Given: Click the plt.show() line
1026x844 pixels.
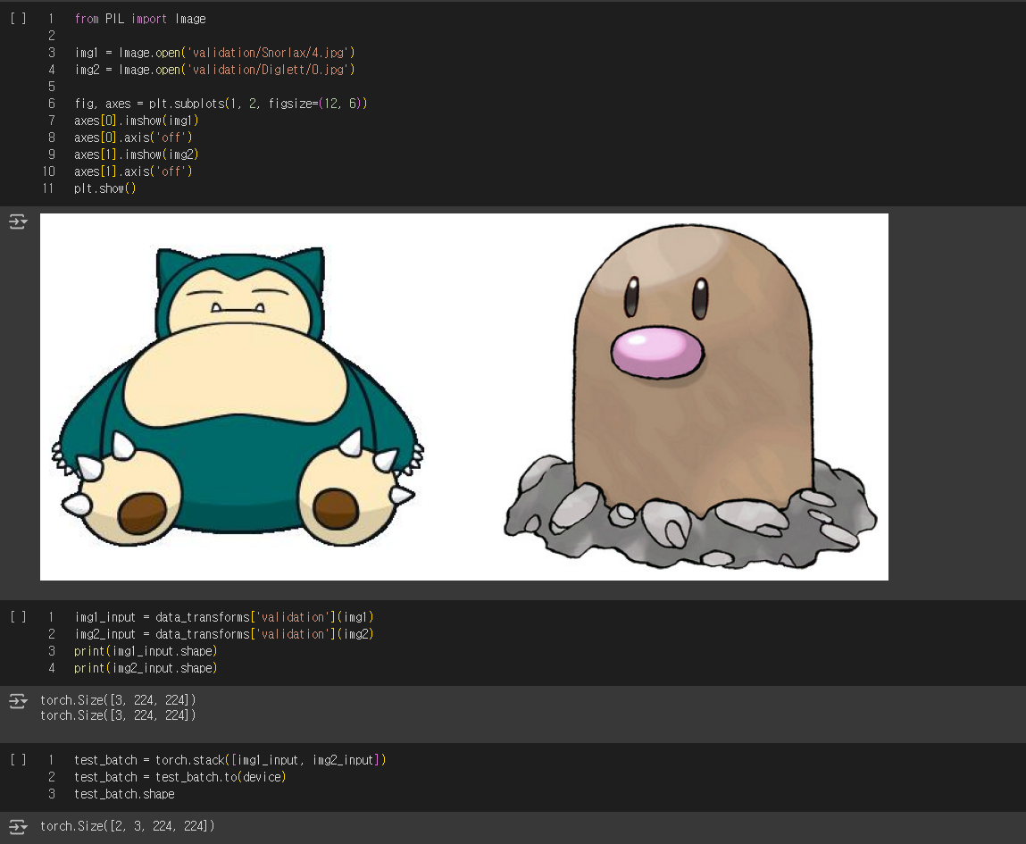Looking at the screenshot, I should pos(105,188).
